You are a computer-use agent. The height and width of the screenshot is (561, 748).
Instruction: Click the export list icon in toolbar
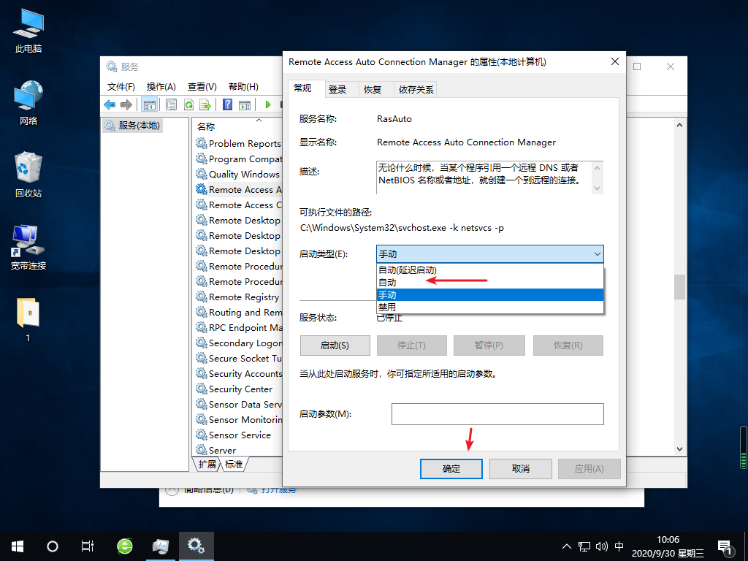207,104
